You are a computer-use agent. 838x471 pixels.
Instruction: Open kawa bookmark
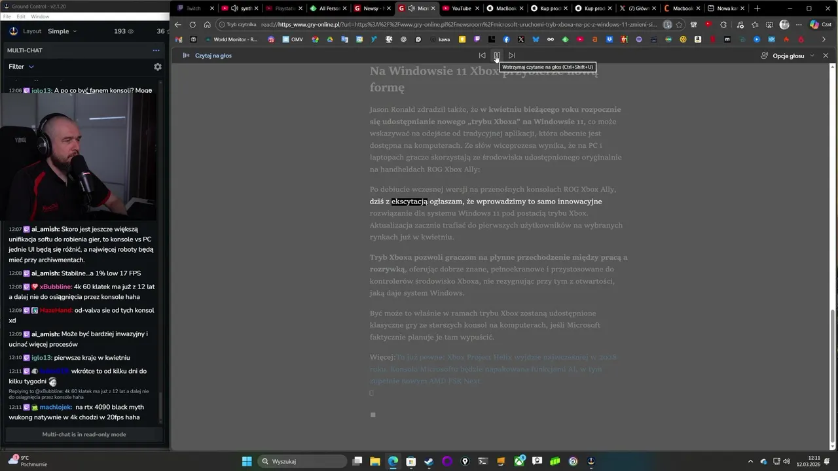coord(439,39)
